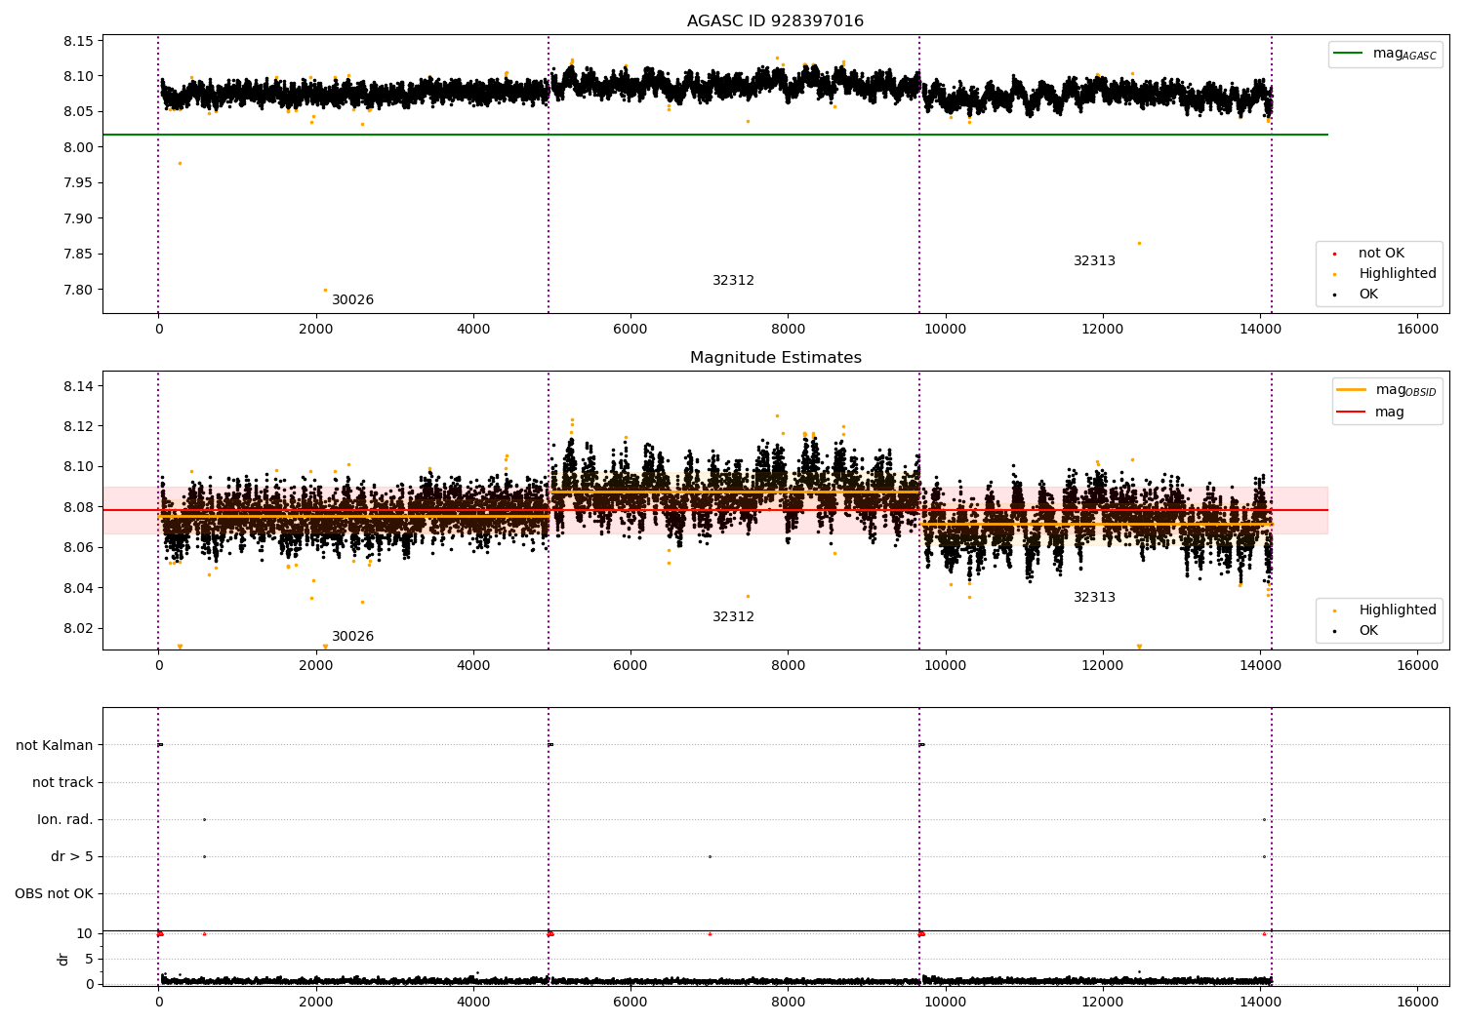Click the AGASC ID 928397016 title

click(775, 21)
